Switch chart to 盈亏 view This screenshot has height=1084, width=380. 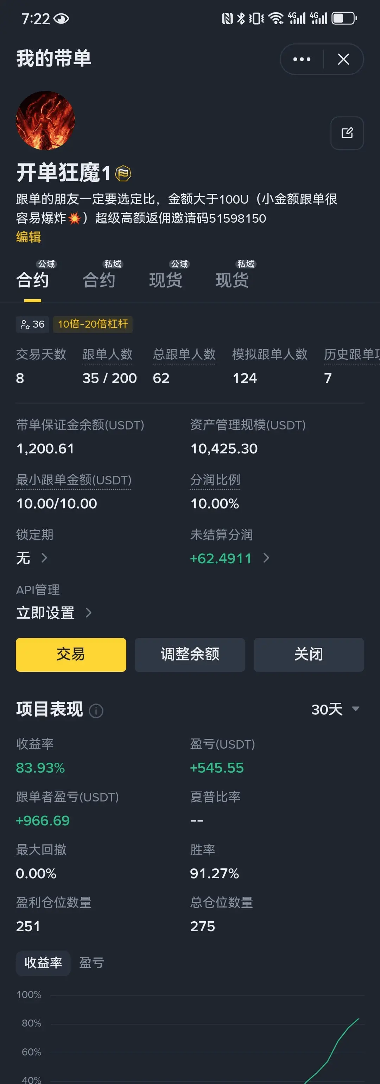(x=91, y=963)
